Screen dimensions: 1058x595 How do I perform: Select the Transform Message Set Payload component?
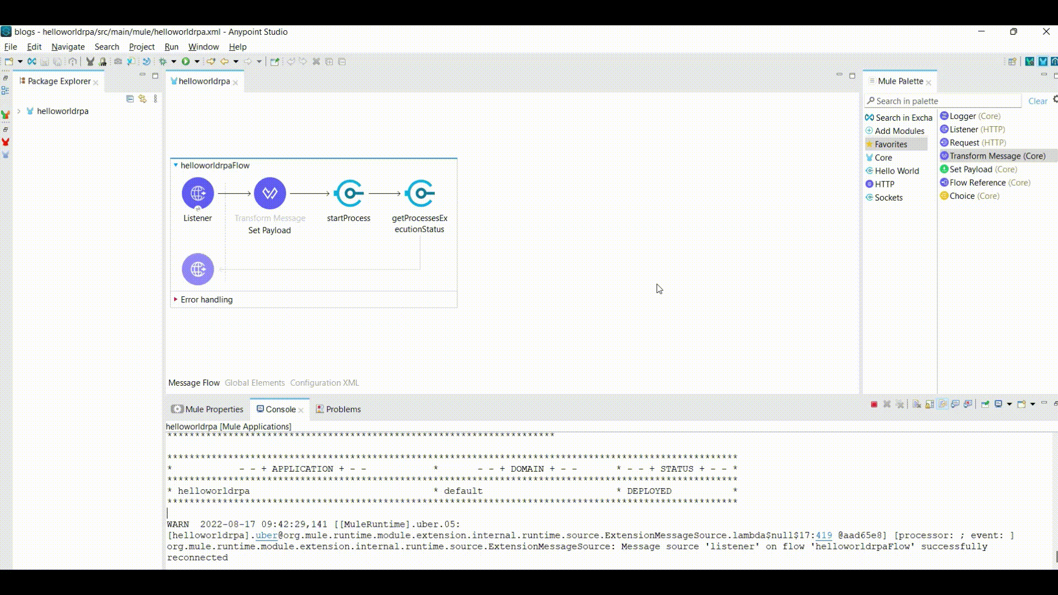269,193
